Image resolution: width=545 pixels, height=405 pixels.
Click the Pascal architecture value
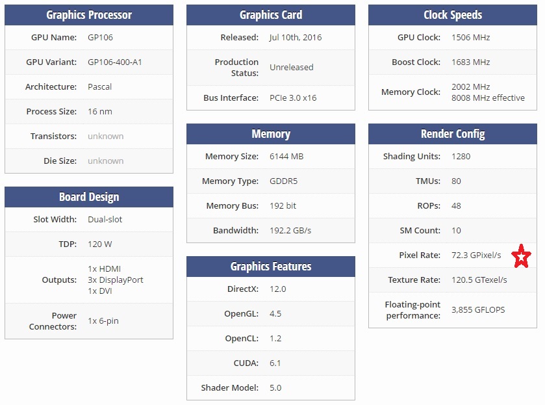(x=100, y=87)
